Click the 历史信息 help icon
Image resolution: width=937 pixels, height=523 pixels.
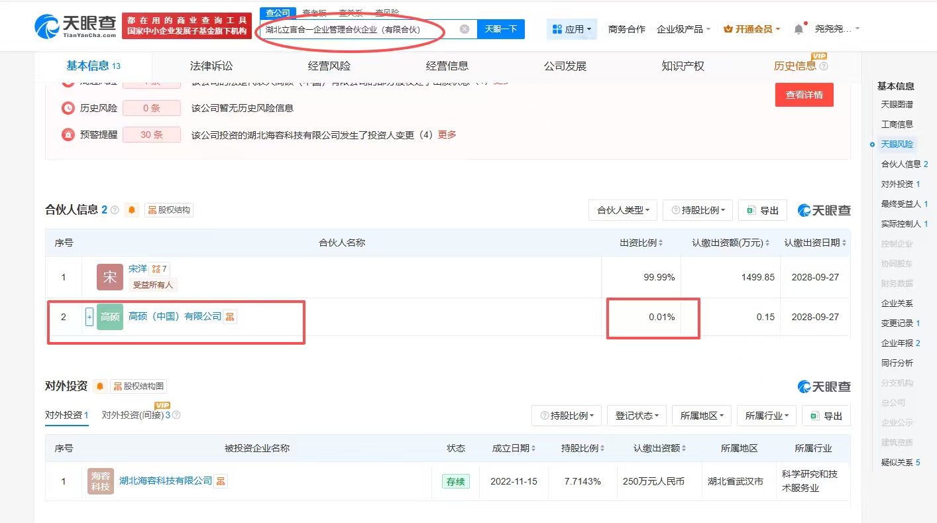point(824,66)
